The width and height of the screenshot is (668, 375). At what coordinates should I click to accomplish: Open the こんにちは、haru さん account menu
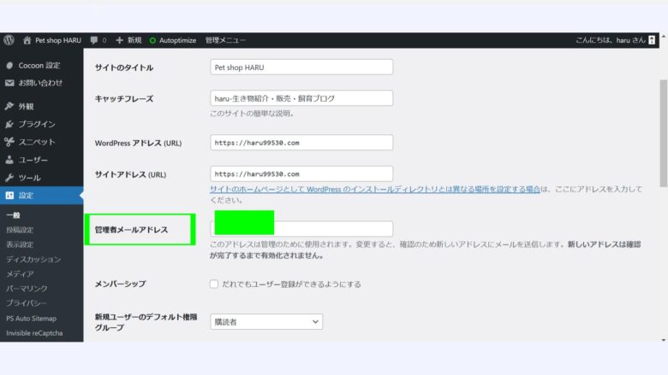611,40
